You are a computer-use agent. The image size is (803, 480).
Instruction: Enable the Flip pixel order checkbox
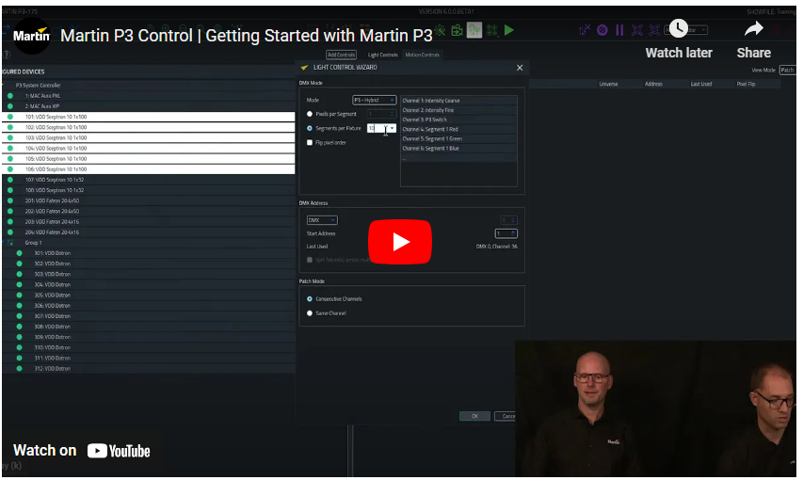310,142
